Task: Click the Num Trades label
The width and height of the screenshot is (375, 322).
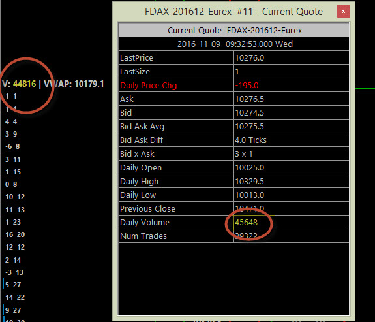Action: click(143, 236)
